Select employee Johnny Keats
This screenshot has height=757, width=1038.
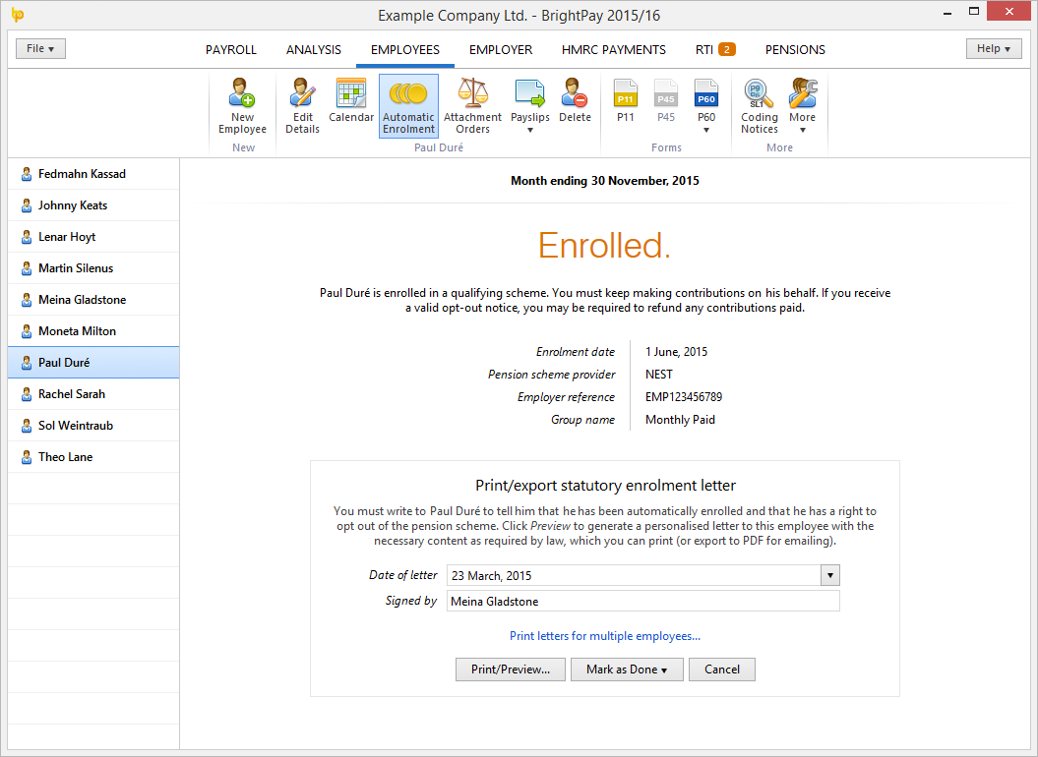[93, 205]
